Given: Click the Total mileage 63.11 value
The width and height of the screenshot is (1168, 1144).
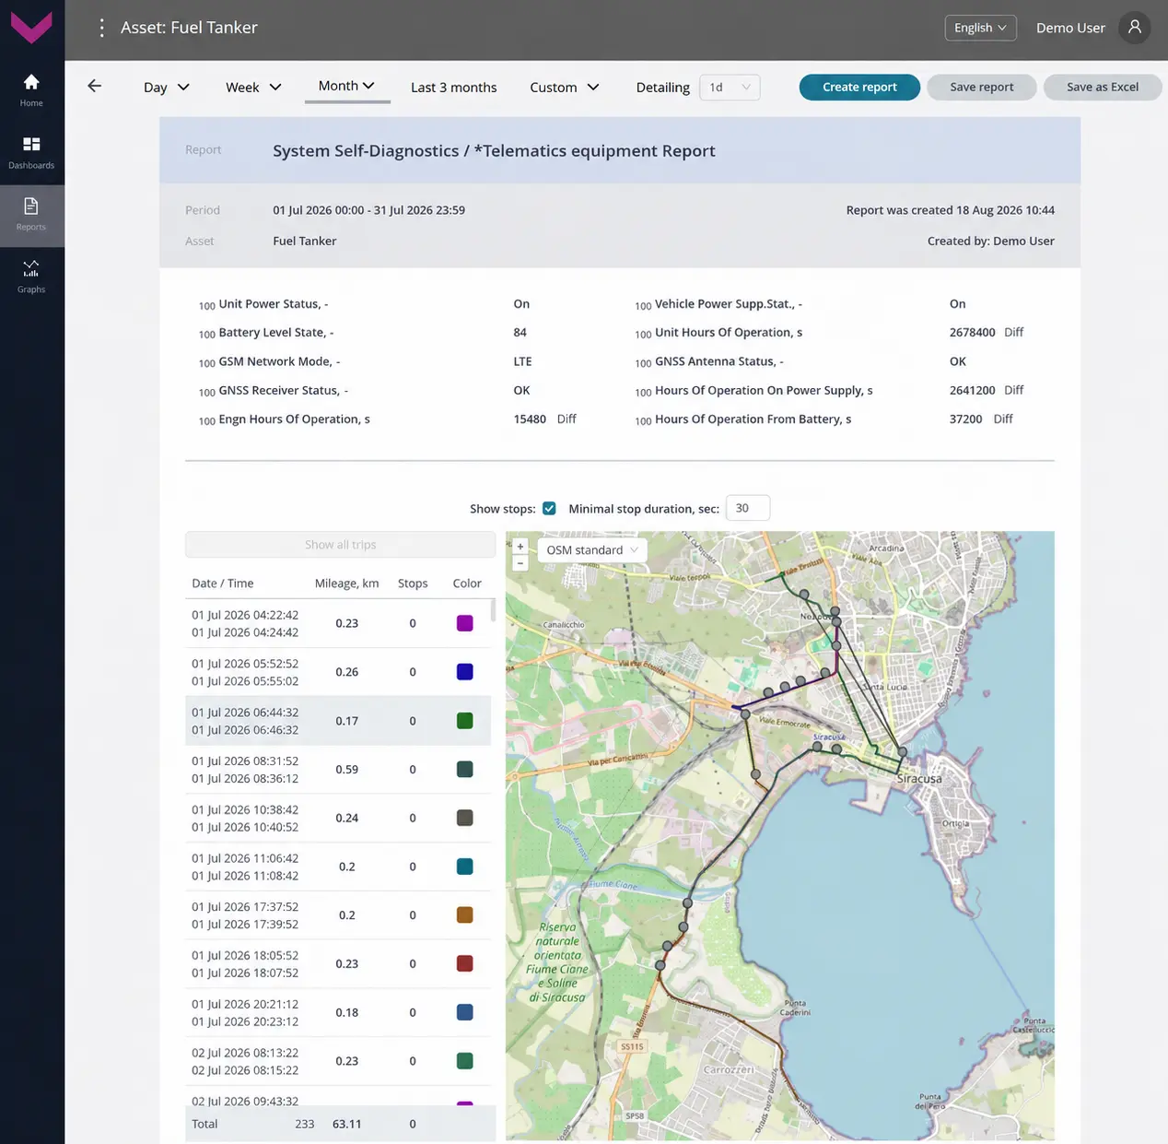Looking at the screenshot, I should point(346,1124).
